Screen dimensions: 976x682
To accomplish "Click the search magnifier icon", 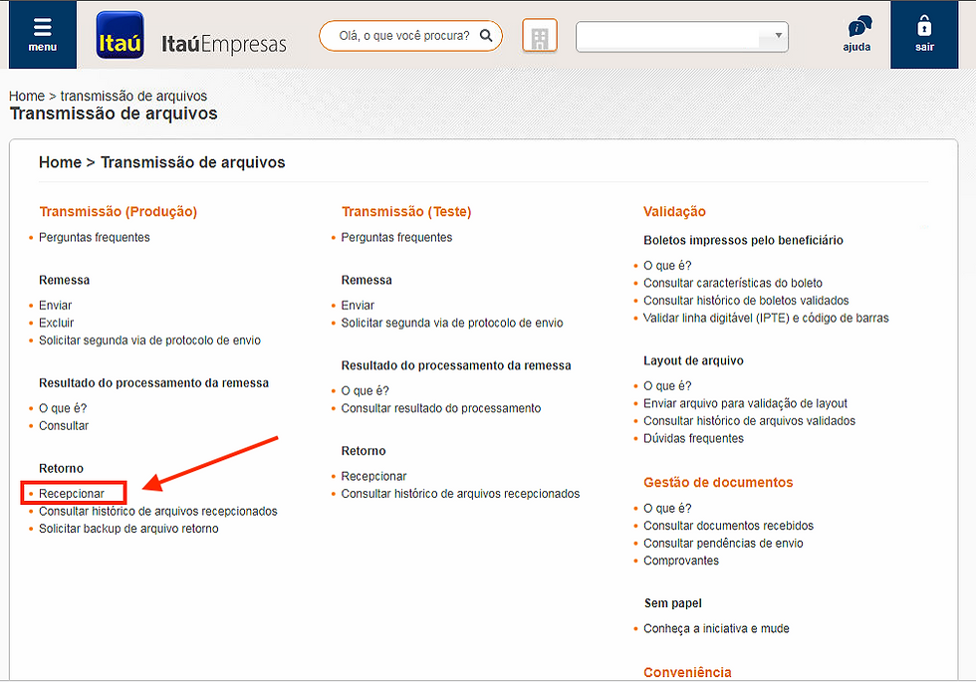I will point(486,36).
